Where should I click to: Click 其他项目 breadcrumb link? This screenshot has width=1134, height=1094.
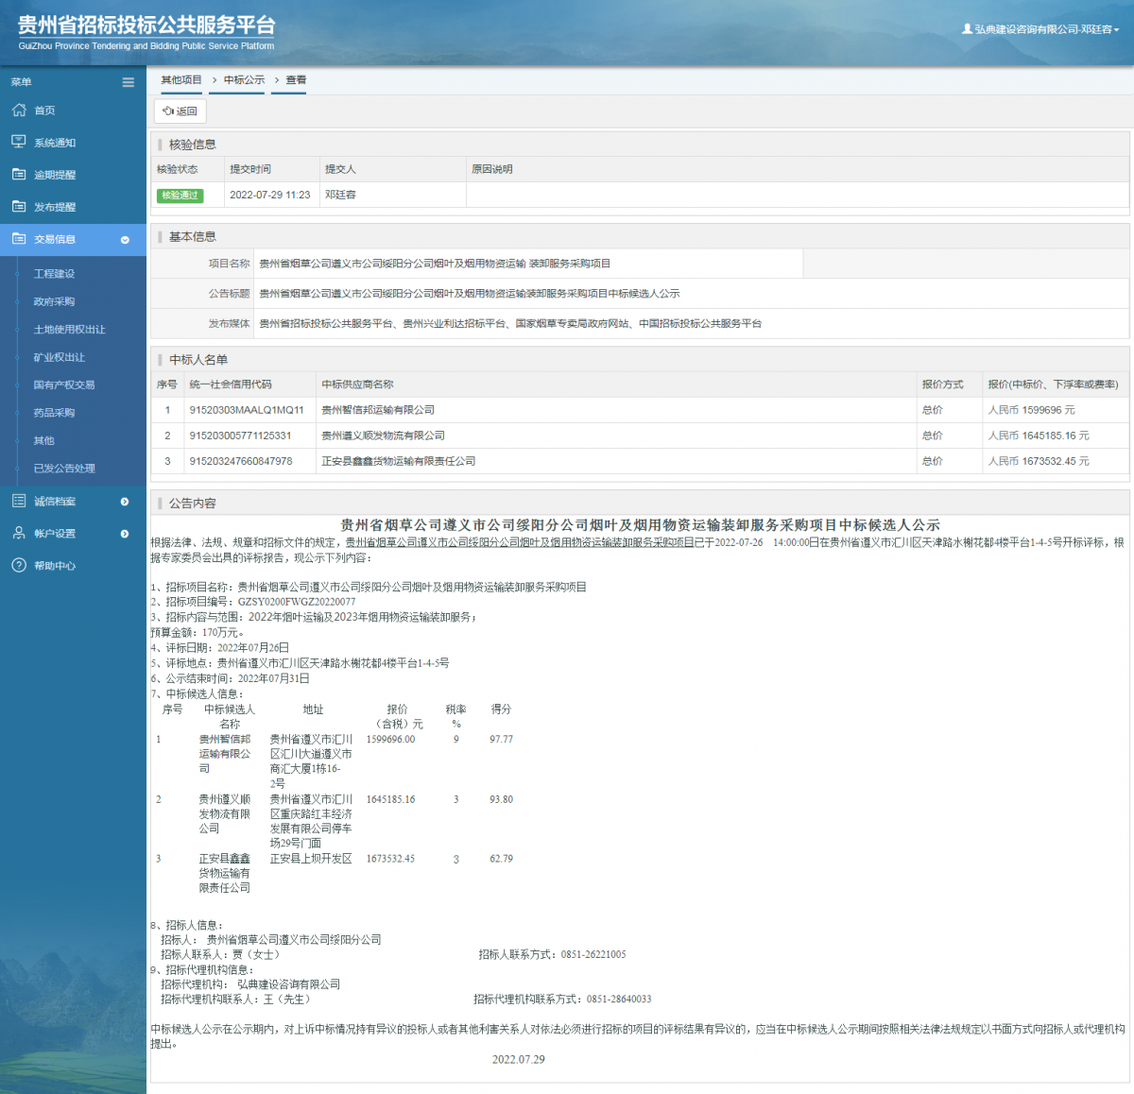coord(181,80)
